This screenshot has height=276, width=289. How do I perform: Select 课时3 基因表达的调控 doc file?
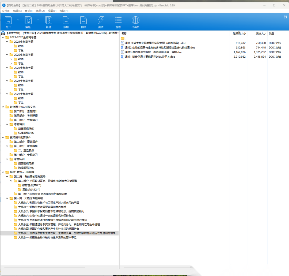(153, 52)
